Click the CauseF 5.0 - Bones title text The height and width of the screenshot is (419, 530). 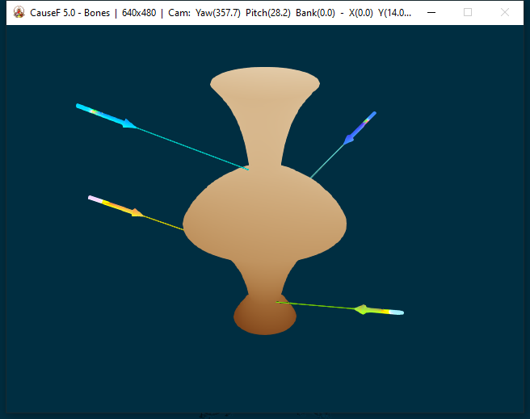pos(69,13)
